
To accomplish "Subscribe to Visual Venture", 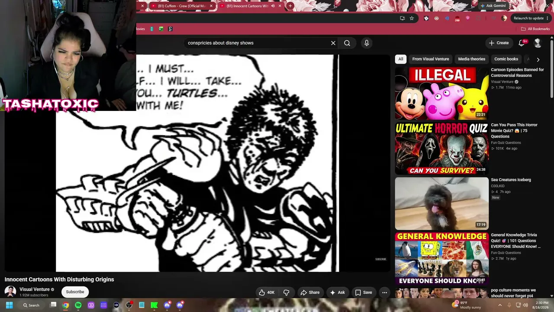I will pyautogui.click(x=75, y=292).
